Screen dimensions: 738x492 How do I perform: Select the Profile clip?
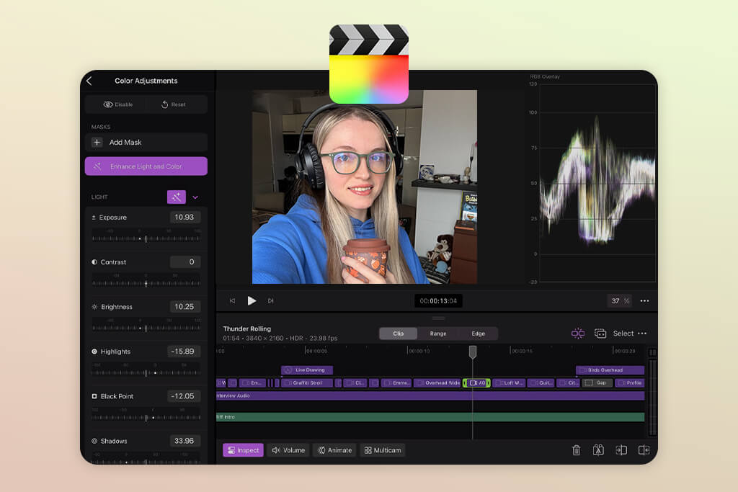click(x=630, y=383)
